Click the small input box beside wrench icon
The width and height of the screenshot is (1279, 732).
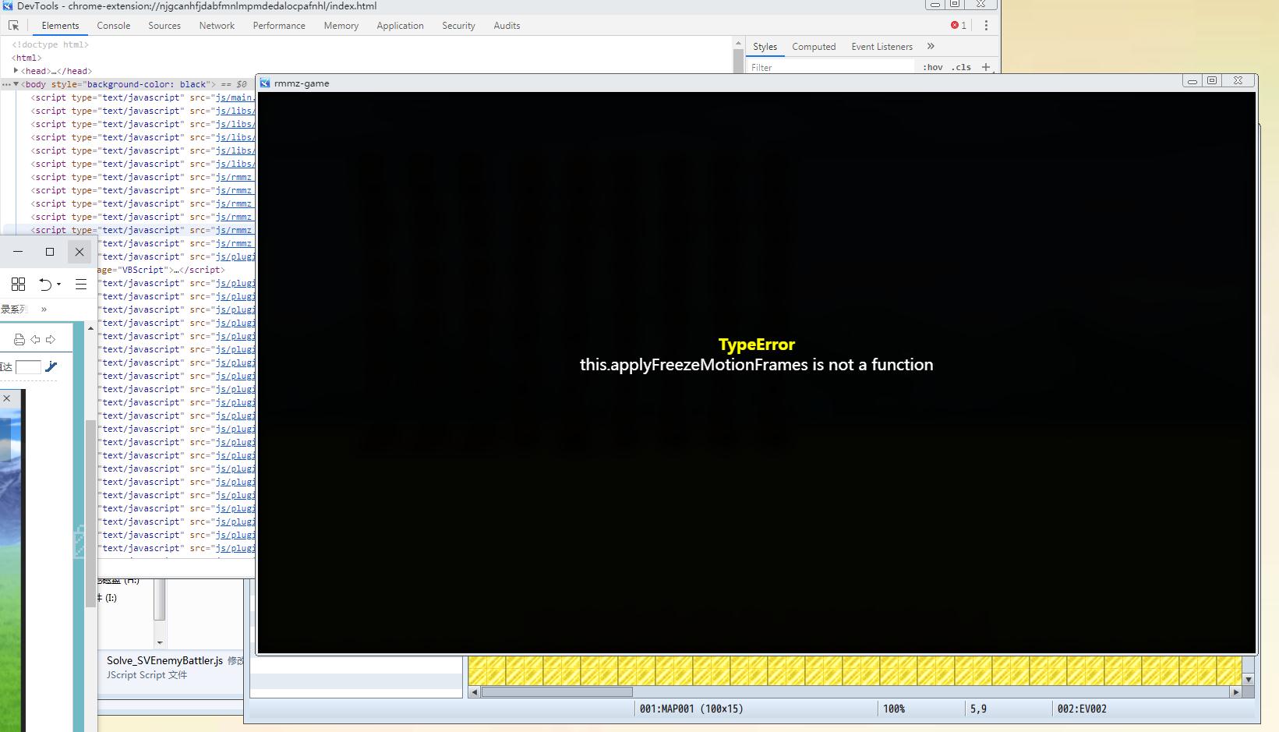point(28,367)
